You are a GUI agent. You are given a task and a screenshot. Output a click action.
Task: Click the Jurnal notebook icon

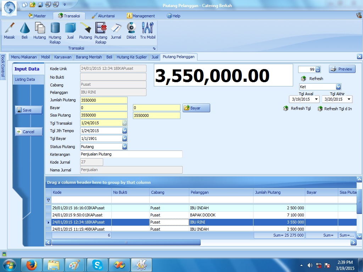(116, 30)
